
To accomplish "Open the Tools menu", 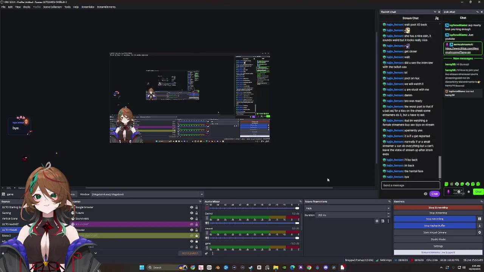I will coord(67,7).
